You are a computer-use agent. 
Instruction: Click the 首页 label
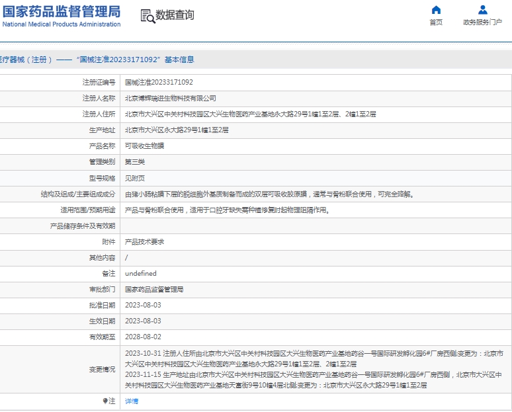(436, 22)
